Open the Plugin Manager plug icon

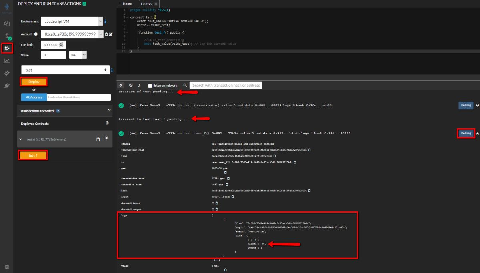7,86
